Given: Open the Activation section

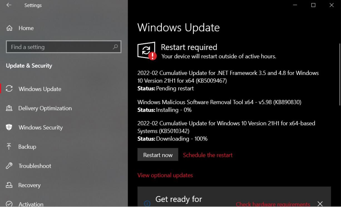Looking at the screenshot, I should pyautogui.click(x=31, y=204).
